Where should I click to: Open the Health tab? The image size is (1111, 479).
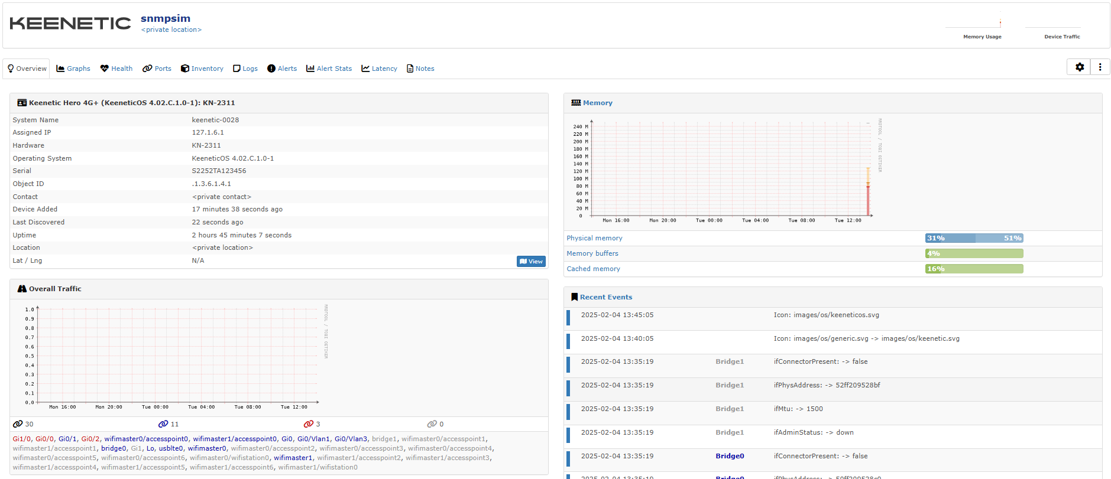116,69
